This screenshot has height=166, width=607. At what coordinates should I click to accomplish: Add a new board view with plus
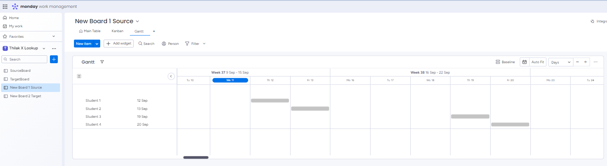click(154, 31)
